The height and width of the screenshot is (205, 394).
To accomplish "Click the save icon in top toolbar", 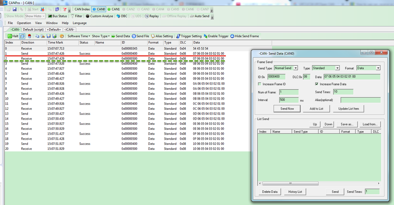I will 15,9.
